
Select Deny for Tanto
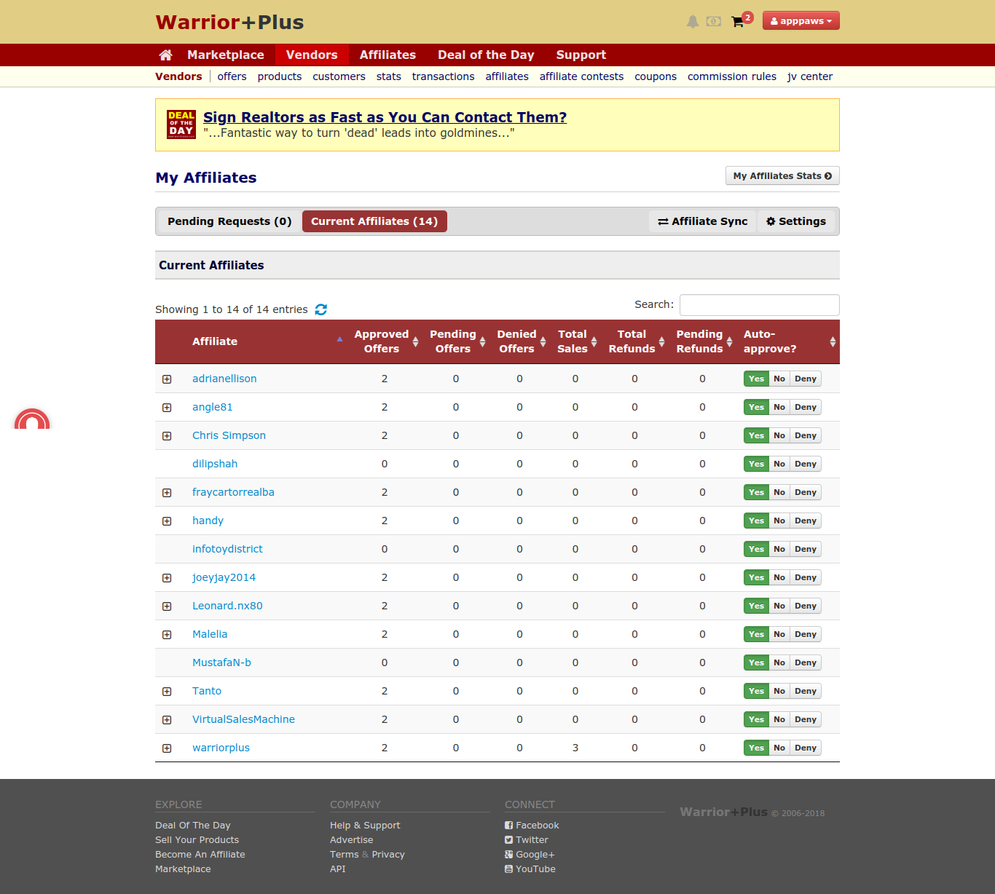click(x=806, y=691)
